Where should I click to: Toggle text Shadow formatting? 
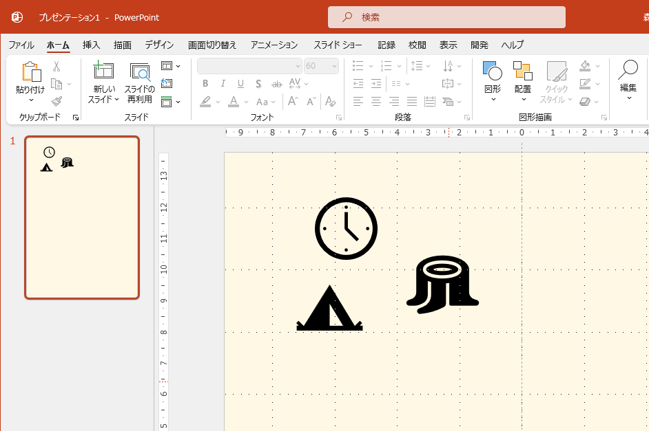click(258, 84)
